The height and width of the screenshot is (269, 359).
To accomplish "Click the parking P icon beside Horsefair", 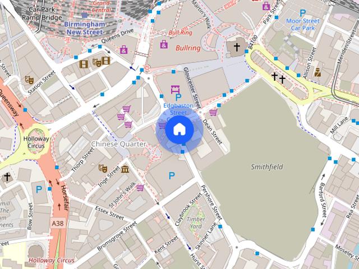I will pos(39,189).
